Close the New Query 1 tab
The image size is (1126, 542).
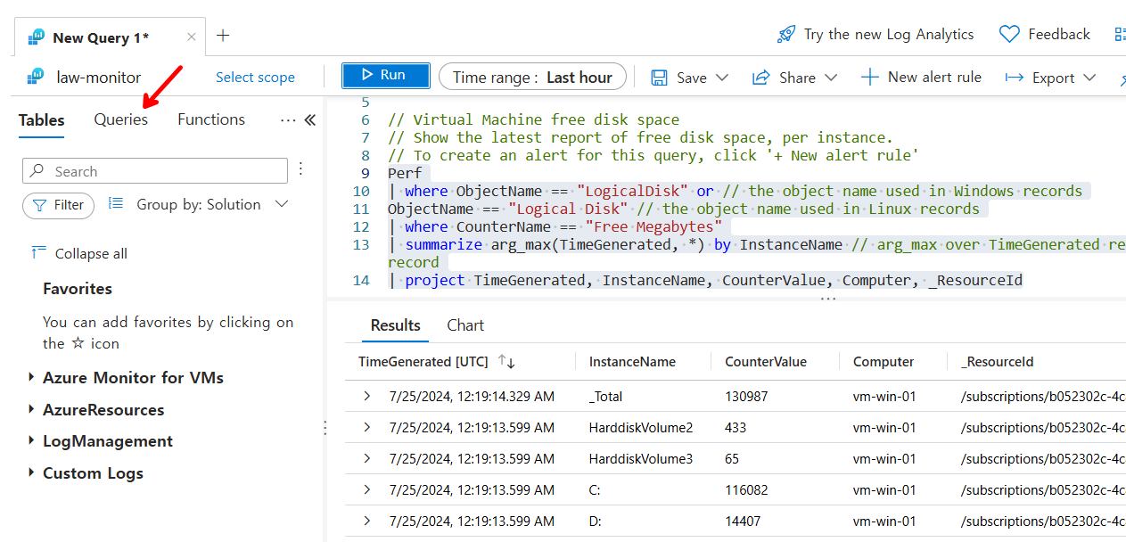[x=191, y=37]
